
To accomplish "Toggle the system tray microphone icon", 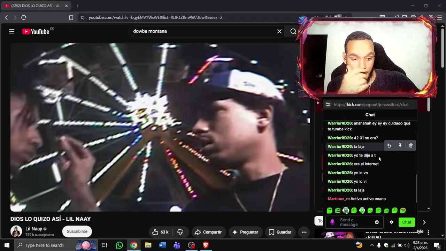I will point(379,245).
